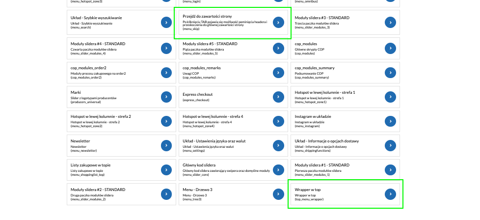This screenshot has height=220, width=480.
Task: Open the Główny kod slidera arrow button
Action: click(278, 170)
